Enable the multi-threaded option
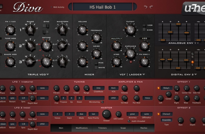The height and width of the screenshot is (134, 205). tap(129, 121)
